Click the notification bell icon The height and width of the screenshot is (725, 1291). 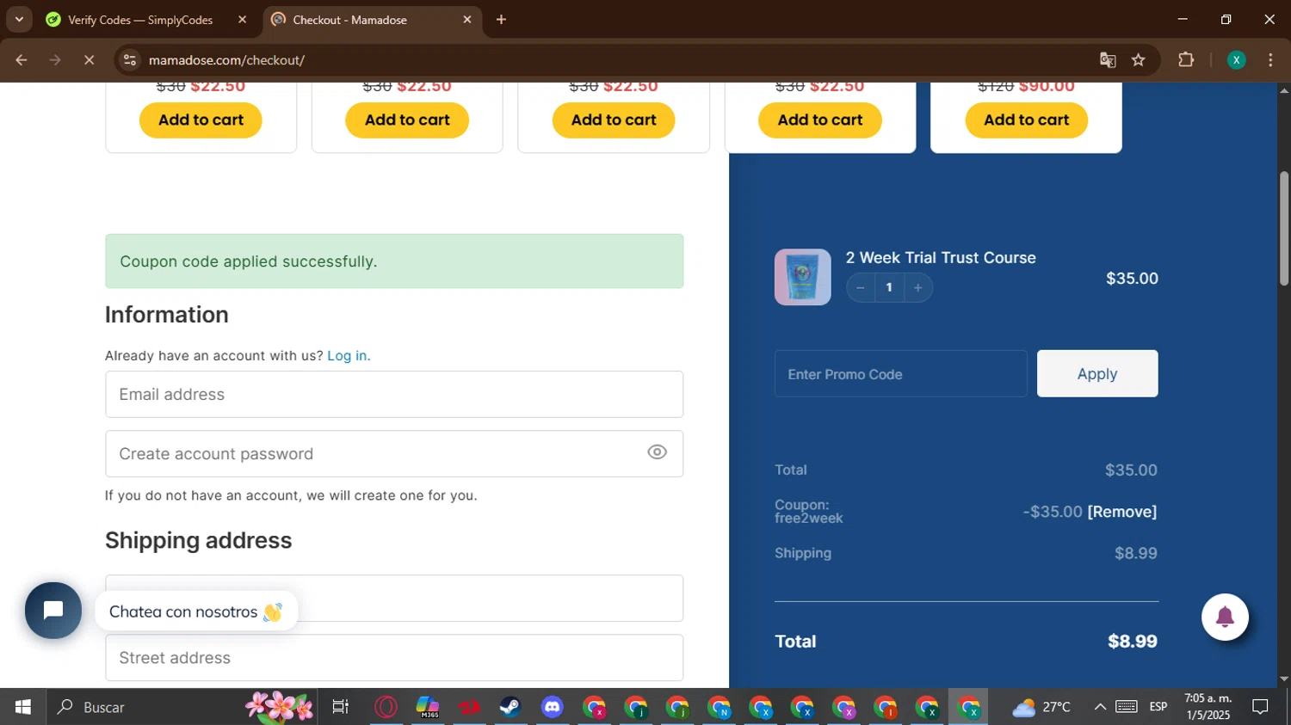click(x=1225, y=617)
